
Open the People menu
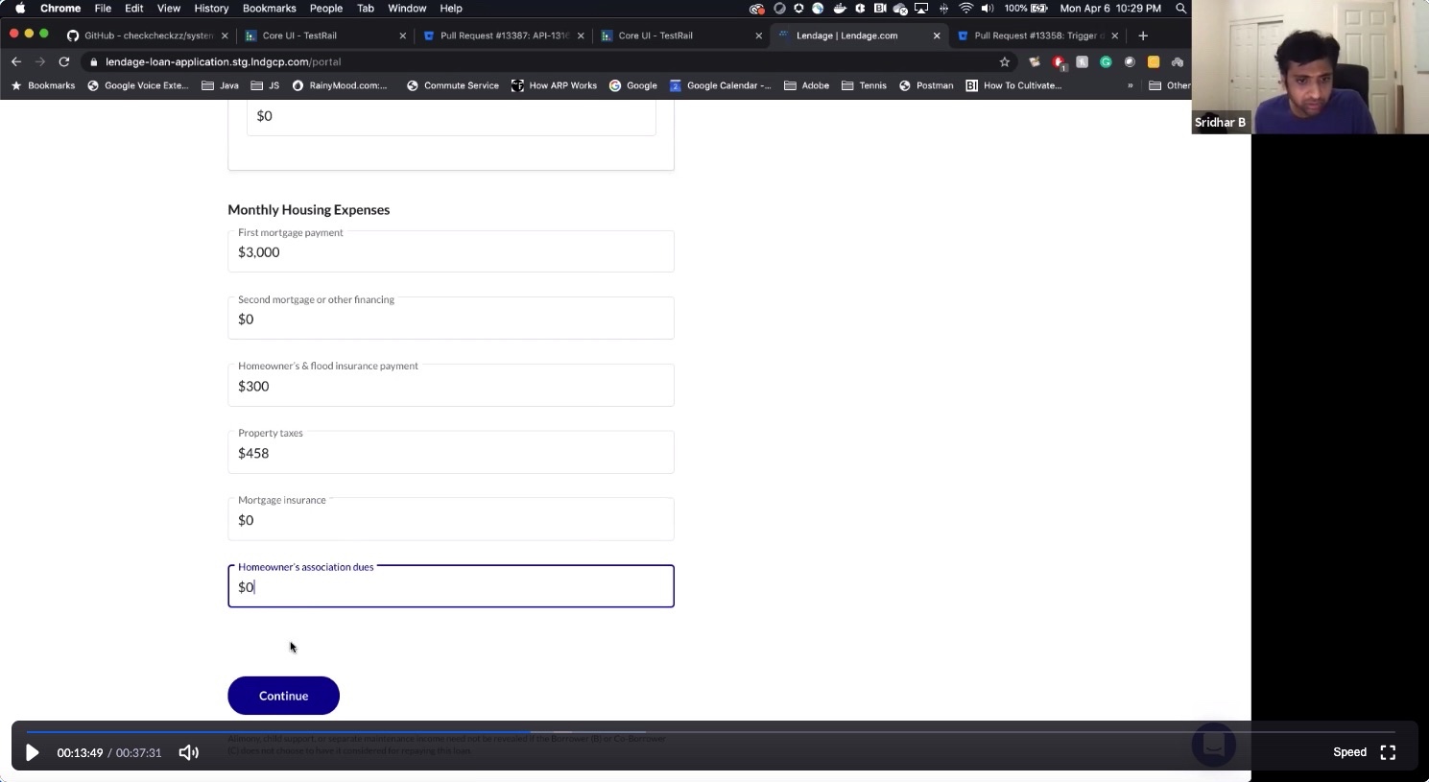(326, 8)
